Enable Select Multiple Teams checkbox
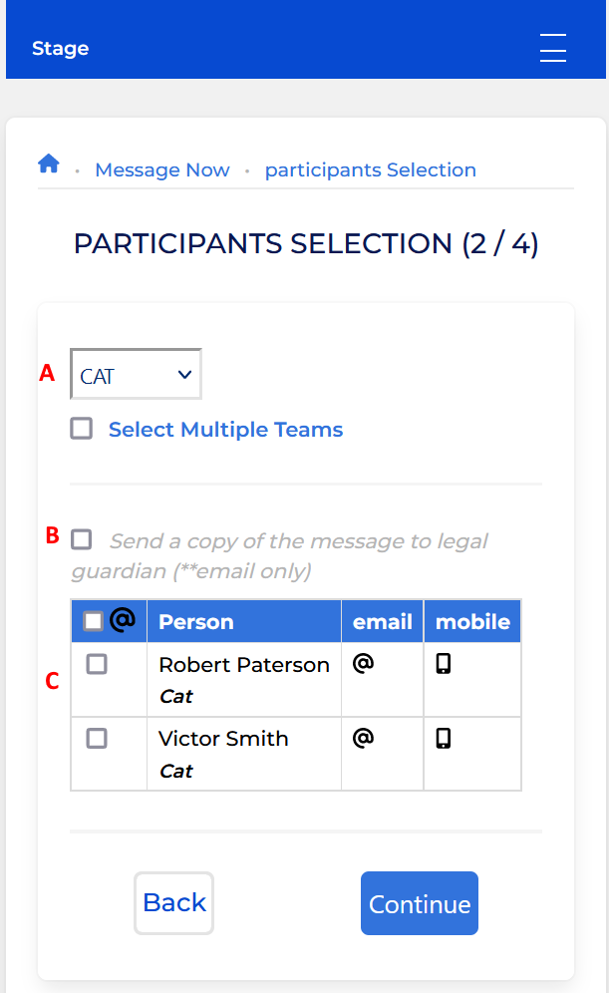The height and width of the screenshot is (993, 609). tap(82, 429)
